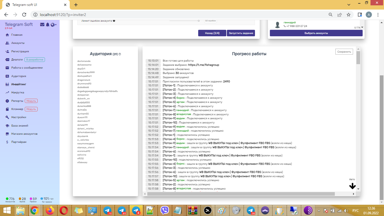Viewport: 384px width, 216px height.
Task: Click the Репорты palette icon
Action: click(x=7, y=101)
